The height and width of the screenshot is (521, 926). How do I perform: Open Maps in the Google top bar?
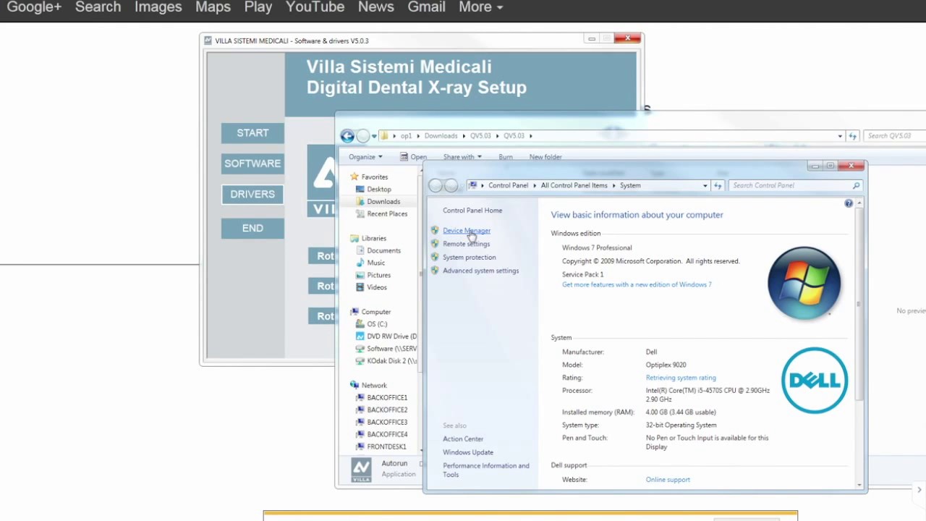[x=213, y=7]
